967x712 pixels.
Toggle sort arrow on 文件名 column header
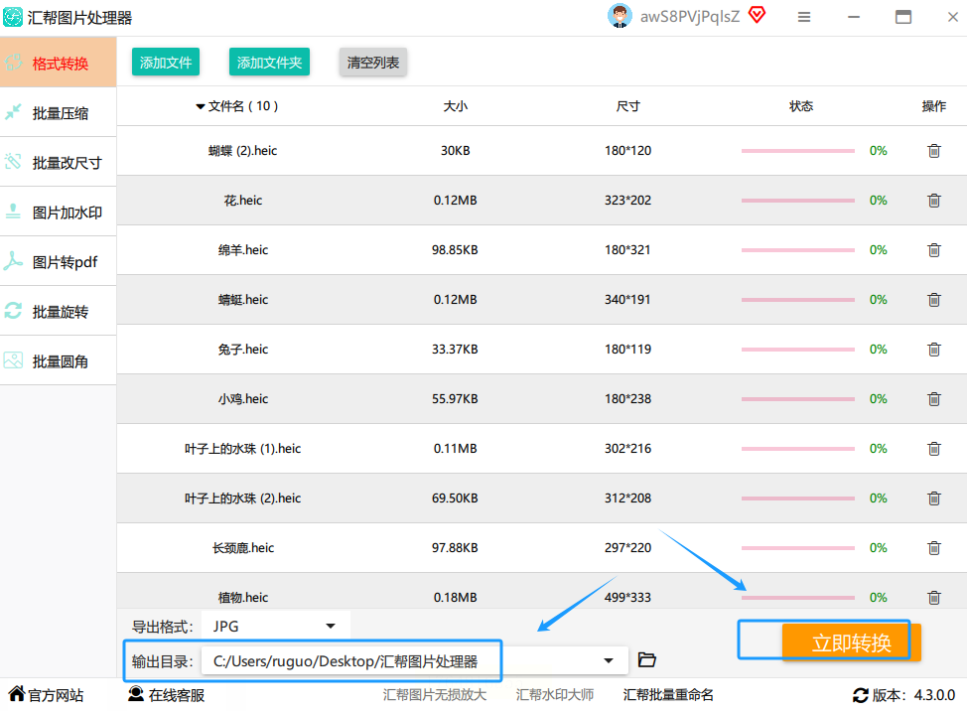tap(200, 106)
